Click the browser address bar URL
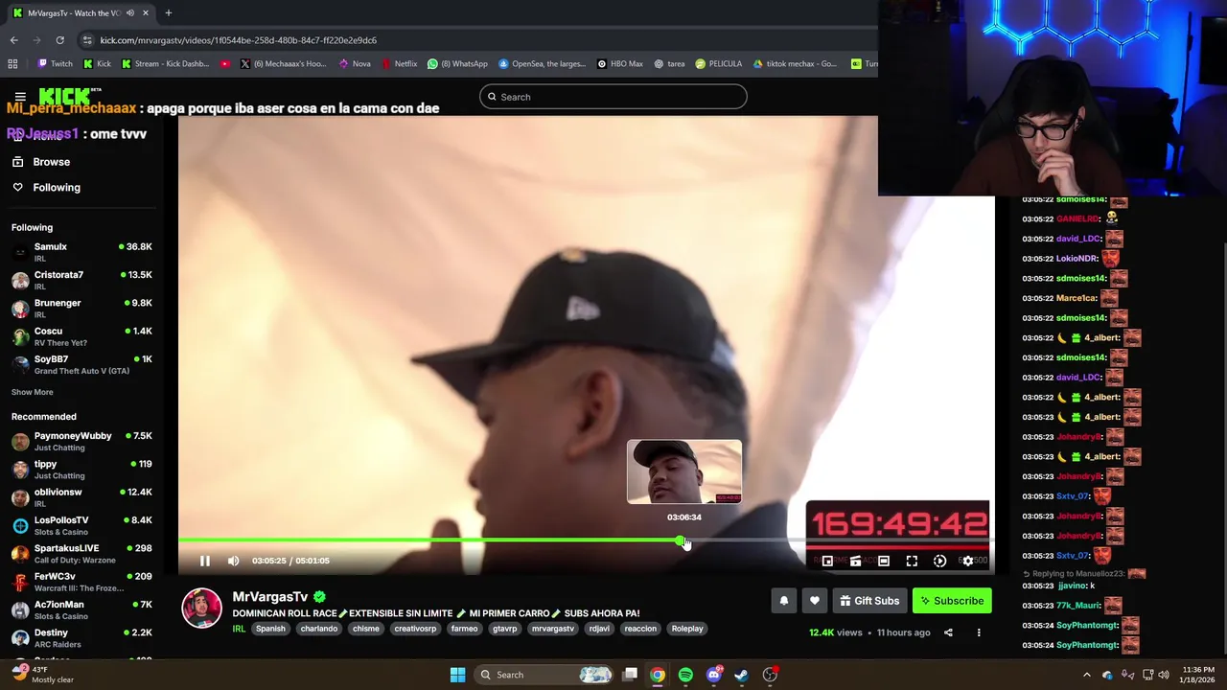This screenshot has width=1227, height=690. (239, 40)
